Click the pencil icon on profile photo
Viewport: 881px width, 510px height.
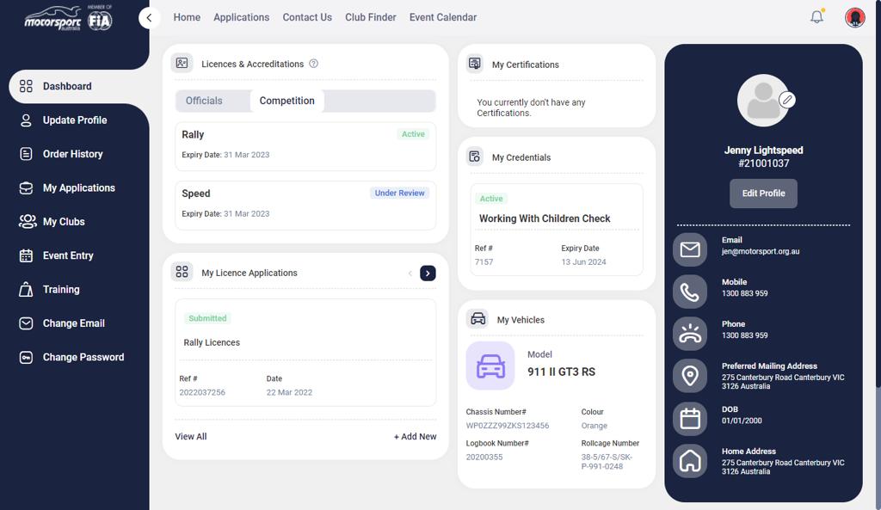coord(786,100)
